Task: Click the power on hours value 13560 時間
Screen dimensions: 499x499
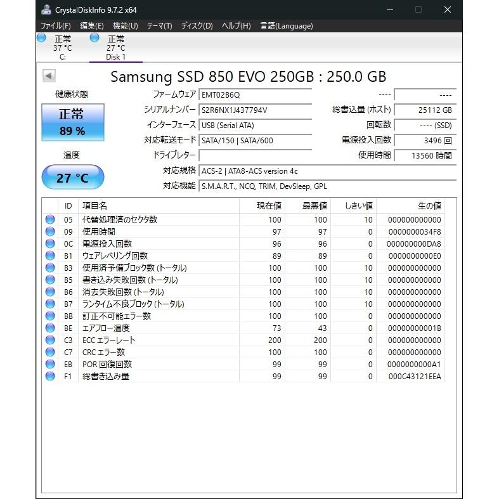Action: [x=425, y=155]
